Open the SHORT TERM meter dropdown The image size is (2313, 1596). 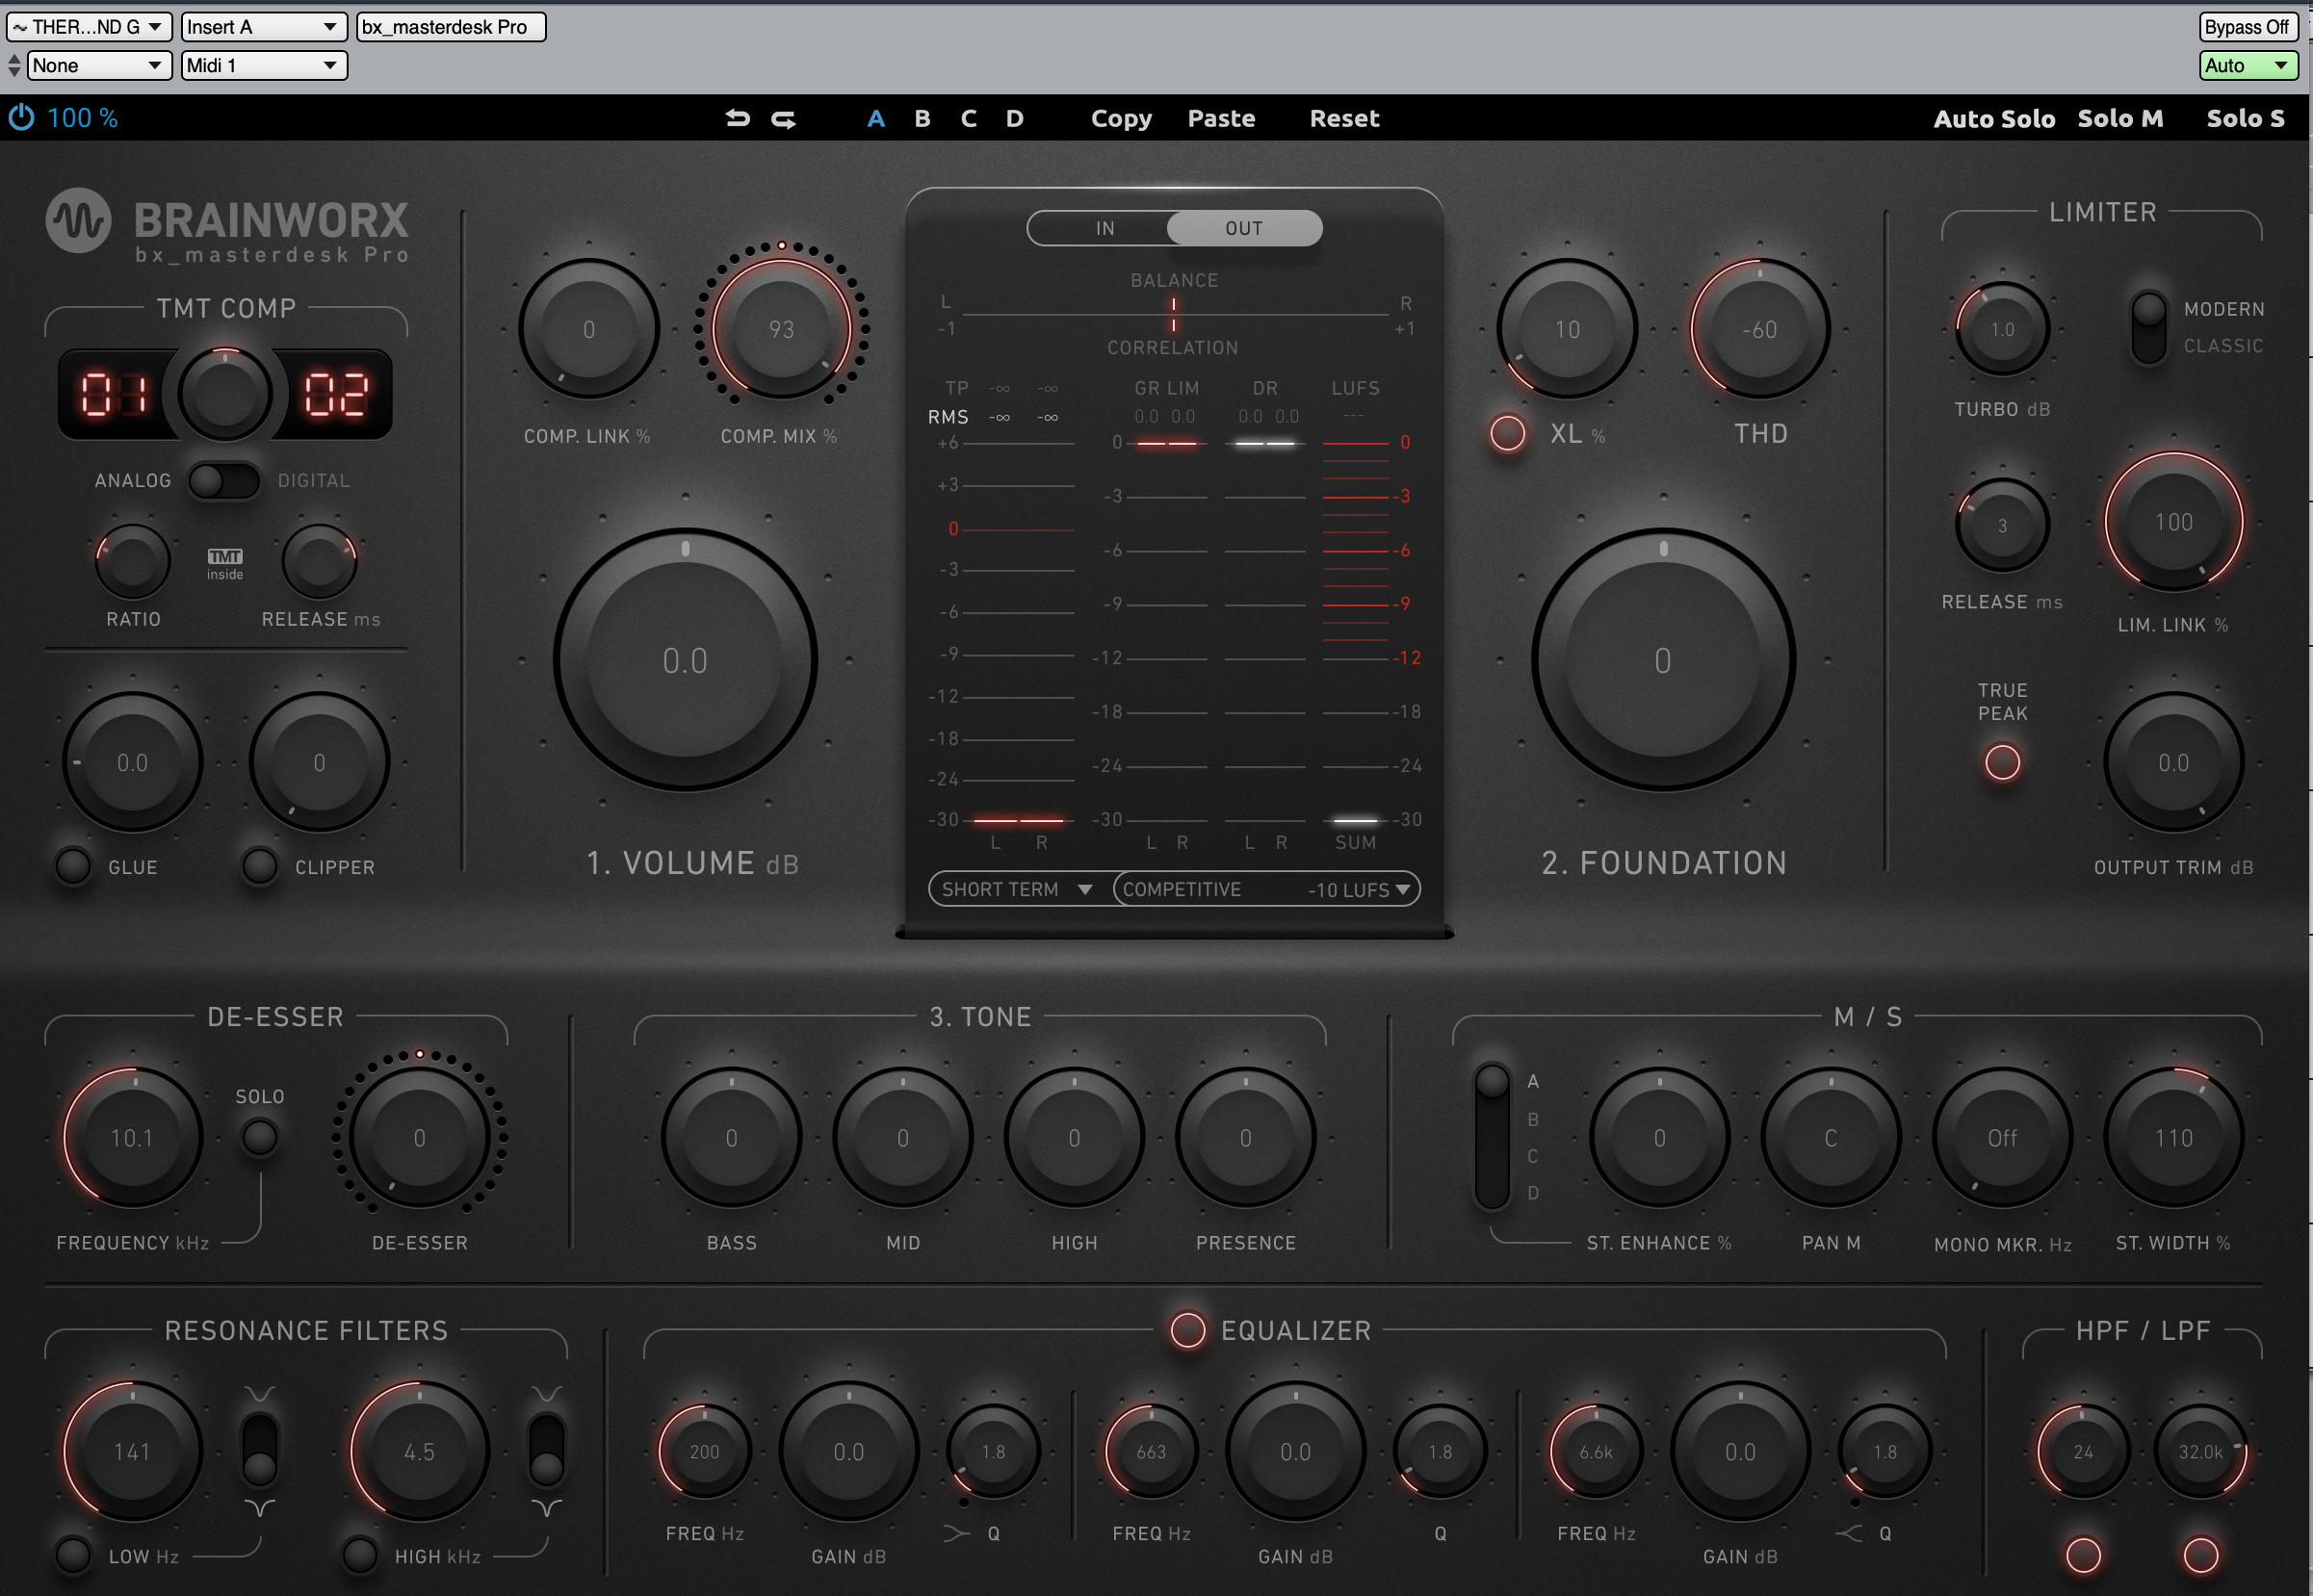tap(1019, 889)
